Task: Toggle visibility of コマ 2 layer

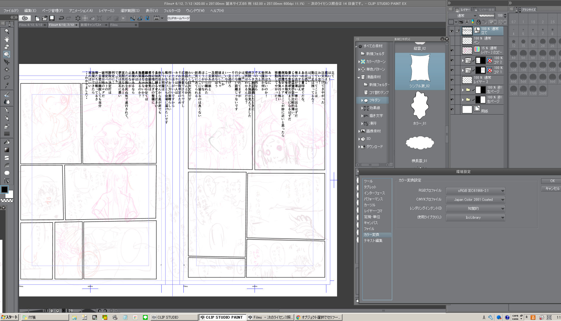Action: point(452,60)
